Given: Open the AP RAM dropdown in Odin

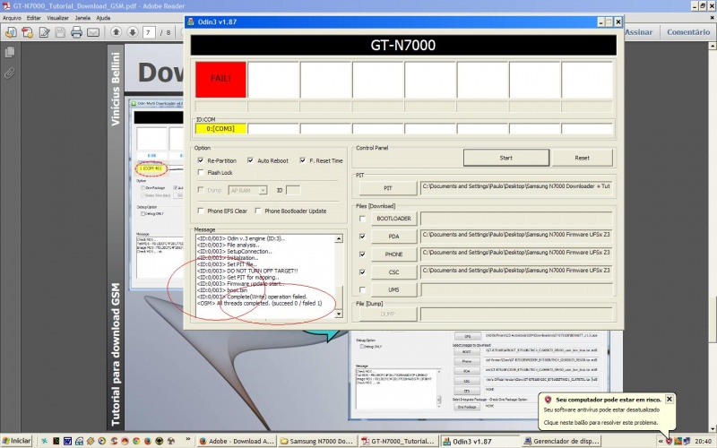Looking at the screenshot, I should (263, 190).
